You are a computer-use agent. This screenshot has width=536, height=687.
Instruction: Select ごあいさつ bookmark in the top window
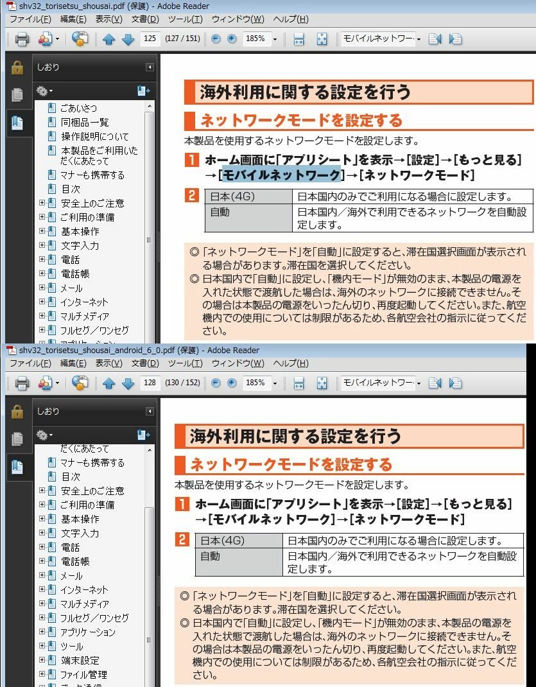click(79, 108)
